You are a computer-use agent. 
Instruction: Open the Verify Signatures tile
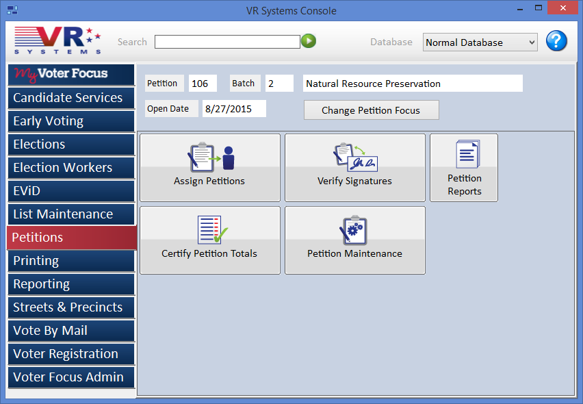point(354,168)
